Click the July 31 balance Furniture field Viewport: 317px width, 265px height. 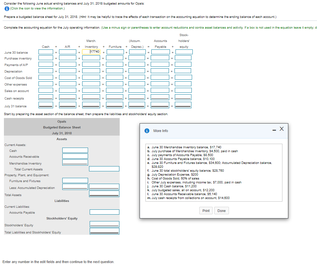(114, 105)
